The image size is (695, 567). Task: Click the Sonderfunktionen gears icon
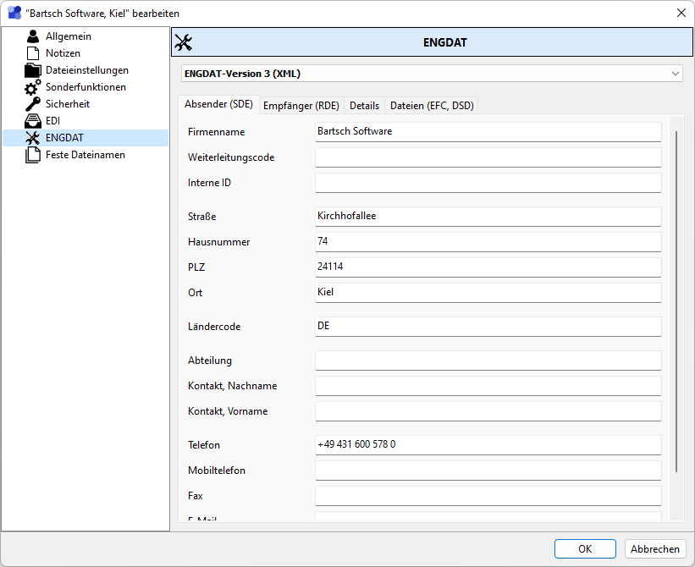[33, 87]
